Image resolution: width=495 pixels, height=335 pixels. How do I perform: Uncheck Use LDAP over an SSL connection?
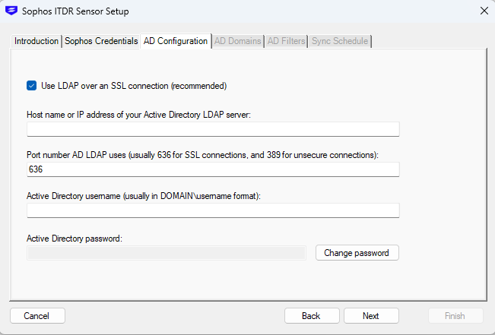point(32,86)
